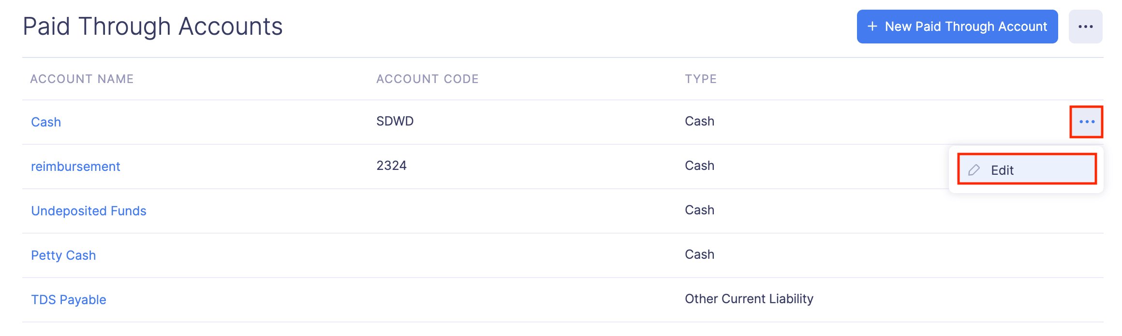Open the Cash account name link

click(x=46, y=122)
